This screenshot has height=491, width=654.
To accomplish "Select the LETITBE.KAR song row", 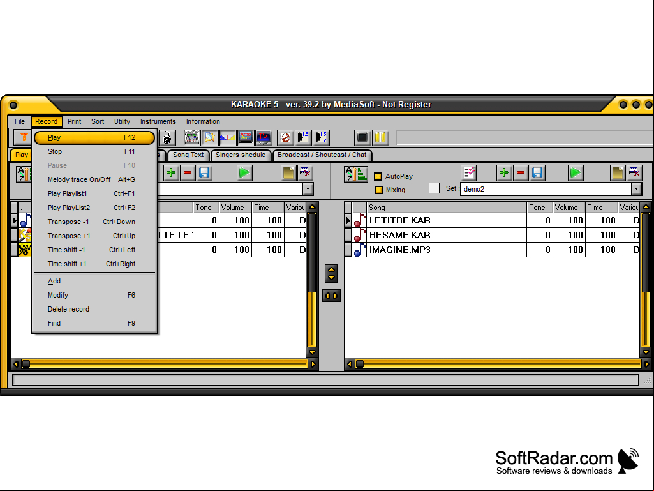I will click(x=492, y=220).
